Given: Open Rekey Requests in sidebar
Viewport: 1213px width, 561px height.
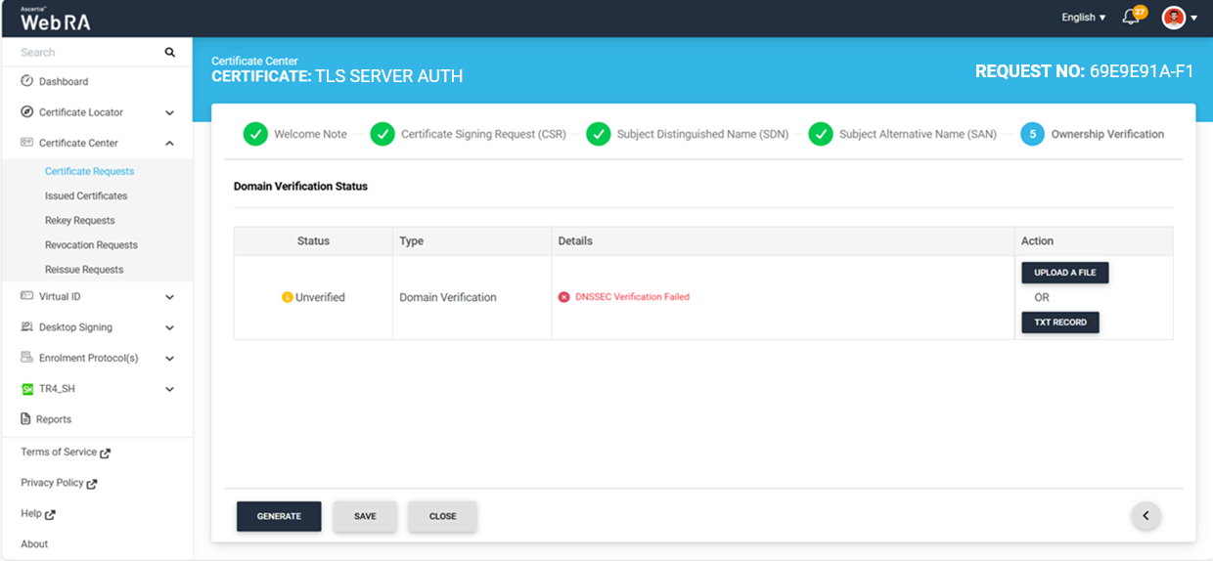Looking at the screenshot, I should (80, 220).
